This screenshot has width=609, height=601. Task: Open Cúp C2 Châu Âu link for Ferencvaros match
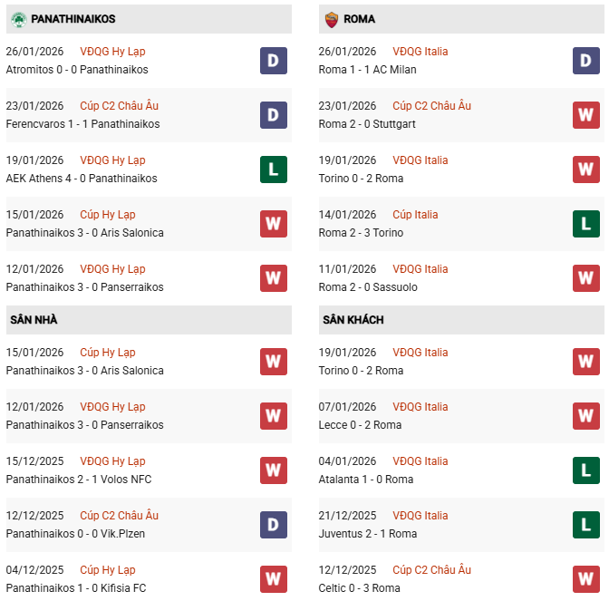(x=119, y=106)
